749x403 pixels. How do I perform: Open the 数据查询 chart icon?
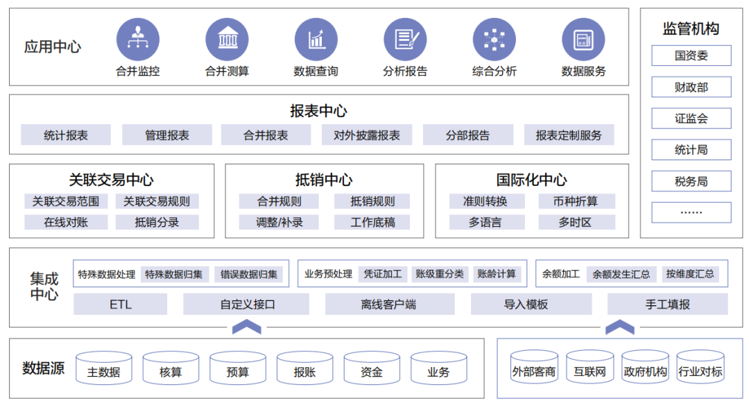pos(316,39)
